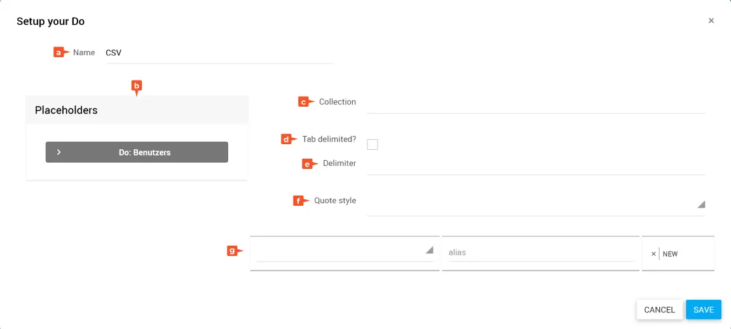Open the field selector dropdown beside alias
This screenshot has height=329, width=731.
345,251
